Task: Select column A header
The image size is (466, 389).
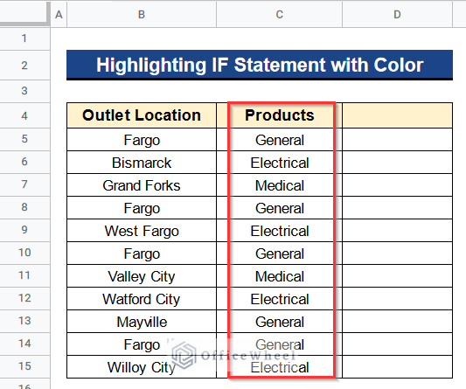Action: point(59,14)
